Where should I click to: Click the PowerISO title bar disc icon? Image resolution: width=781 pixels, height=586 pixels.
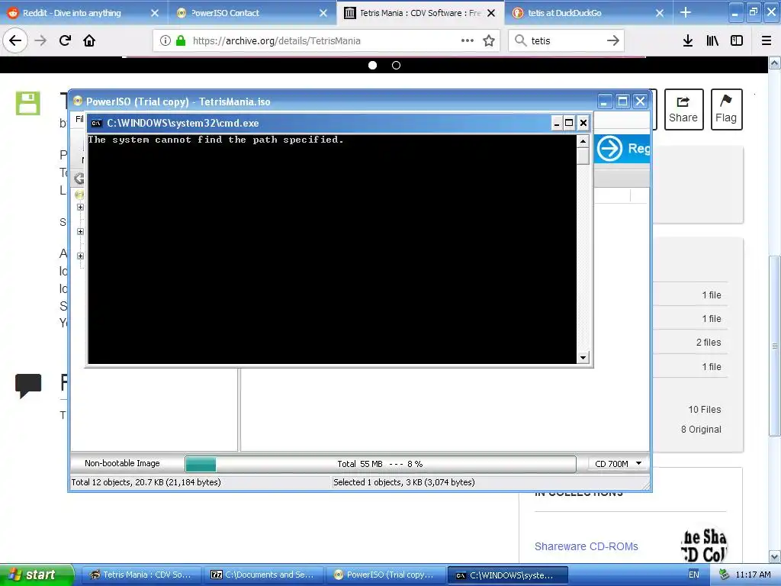78,101
